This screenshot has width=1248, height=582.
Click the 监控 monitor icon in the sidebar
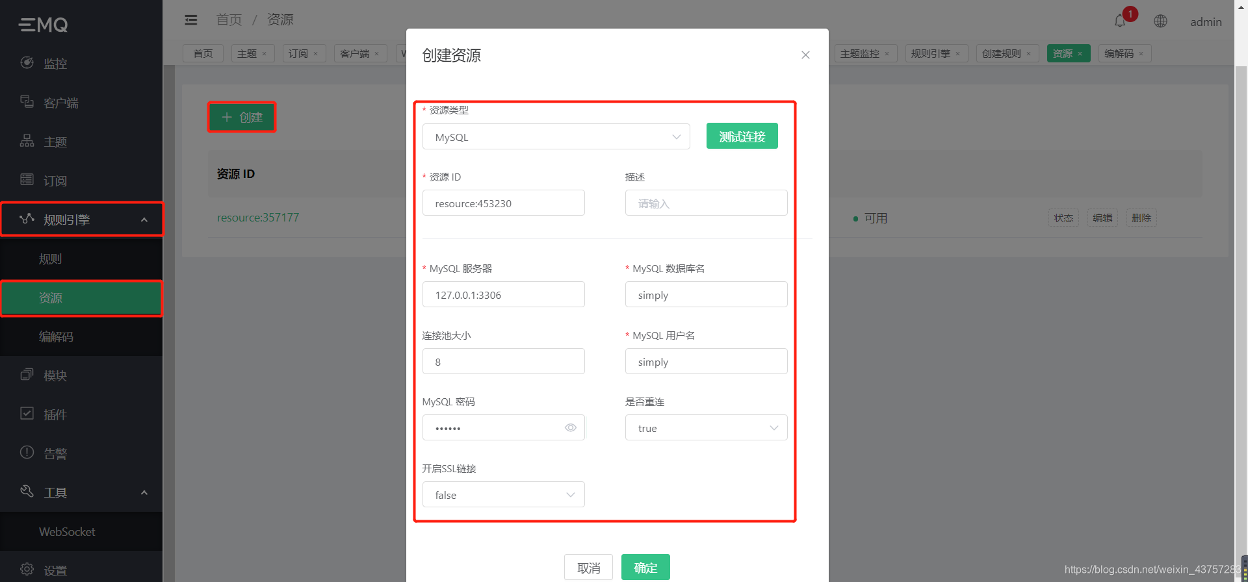(27, 63)
